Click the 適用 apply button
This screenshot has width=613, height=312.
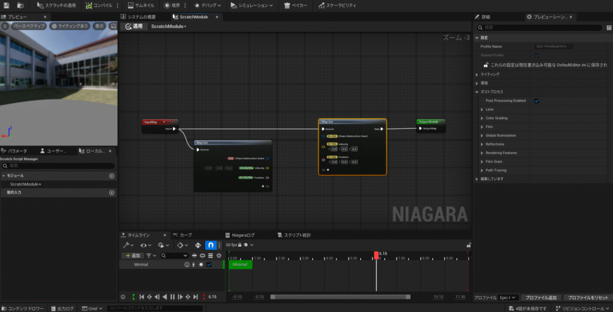click(133, 26)
